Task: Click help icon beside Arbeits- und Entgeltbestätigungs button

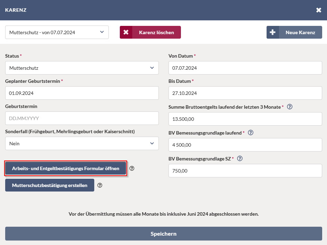Action: (132, 168)
